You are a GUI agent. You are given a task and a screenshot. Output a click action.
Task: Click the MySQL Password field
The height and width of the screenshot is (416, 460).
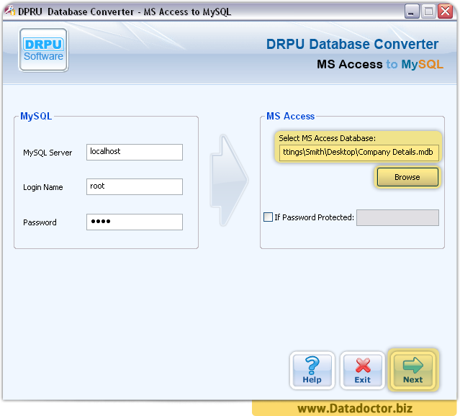[135, 222]
